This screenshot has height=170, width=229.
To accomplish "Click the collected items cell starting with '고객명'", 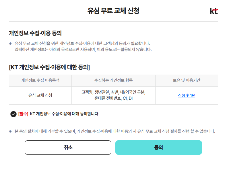I will click(x=113, y=95).
